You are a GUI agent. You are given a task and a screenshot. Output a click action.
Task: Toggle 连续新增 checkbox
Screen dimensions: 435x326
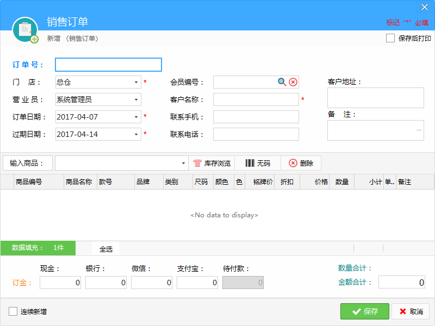click(13, 311)
